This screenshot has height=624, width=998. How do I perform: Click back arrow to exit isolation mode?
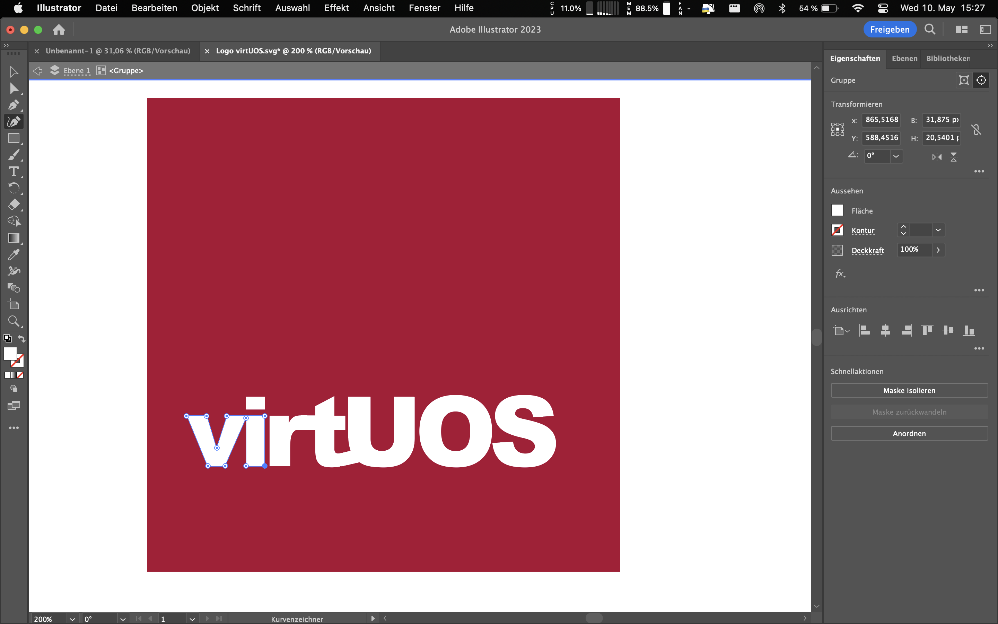pos(37,71)
